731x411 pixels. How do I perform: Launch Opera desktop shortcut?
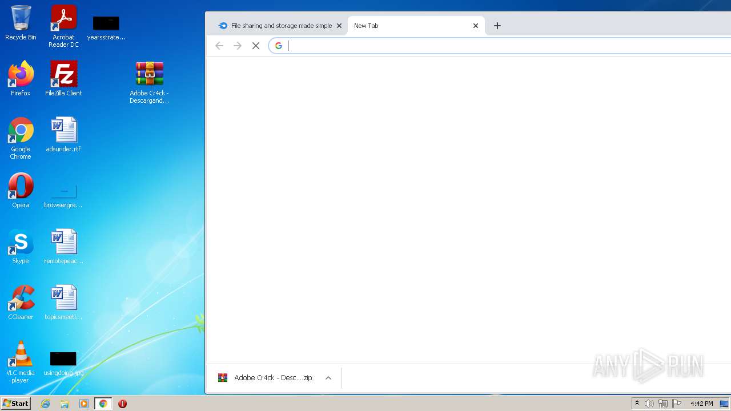click(x=21, y=191)
